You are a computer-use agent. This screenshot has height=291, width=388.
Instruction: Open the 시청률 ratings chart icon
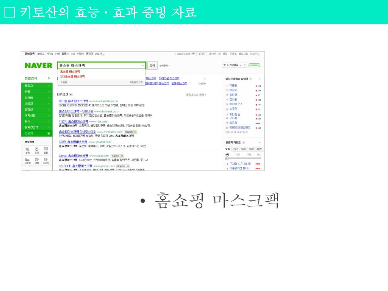(x=27, y=160)
